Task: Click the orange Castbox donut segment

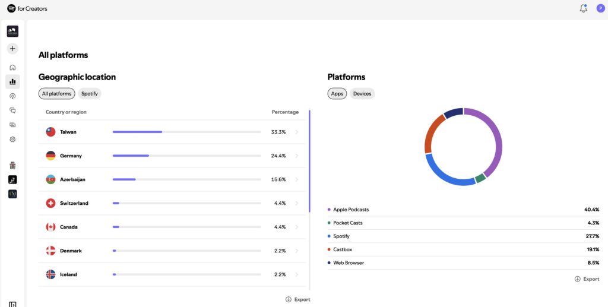Action: coord(430,132)
